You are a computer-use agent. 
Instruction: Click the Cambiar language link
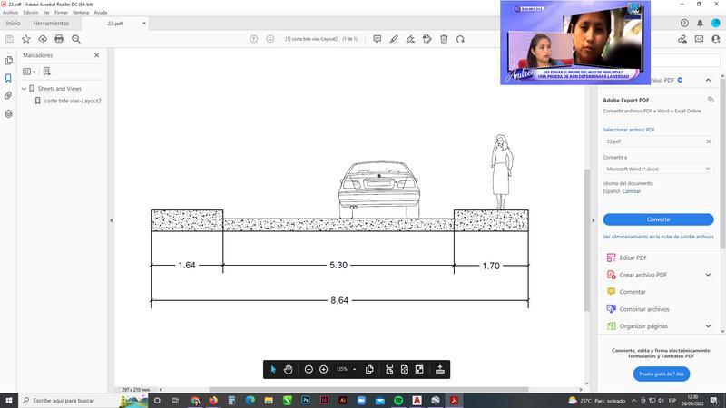click(x=631, y=191)
